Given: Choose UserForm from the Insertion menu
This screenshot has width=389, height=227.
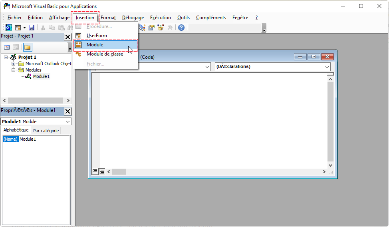Looking at the screenshot, I should point(105,36).
